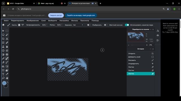Collapse the История panel minimize dash
Viewport: 181px width, 101px height.
click(150, 49)
